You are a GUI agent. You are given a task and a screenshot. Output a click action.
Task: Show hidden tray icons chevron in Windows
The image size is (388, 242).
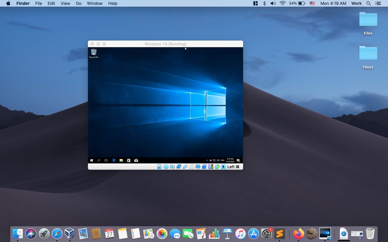[x=207, y=160]
